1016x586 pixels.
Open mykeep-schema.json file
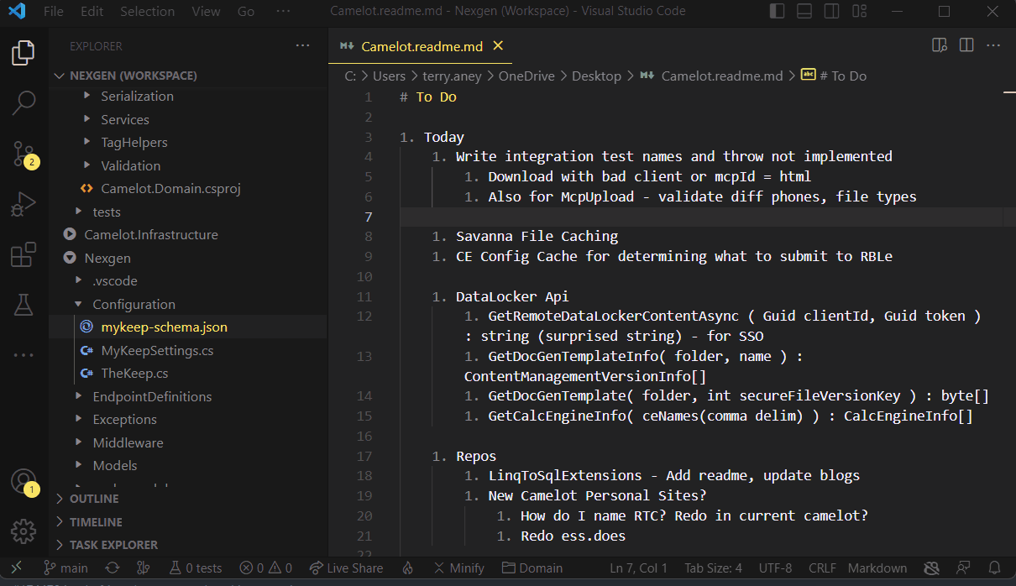(x=164, y=327)
